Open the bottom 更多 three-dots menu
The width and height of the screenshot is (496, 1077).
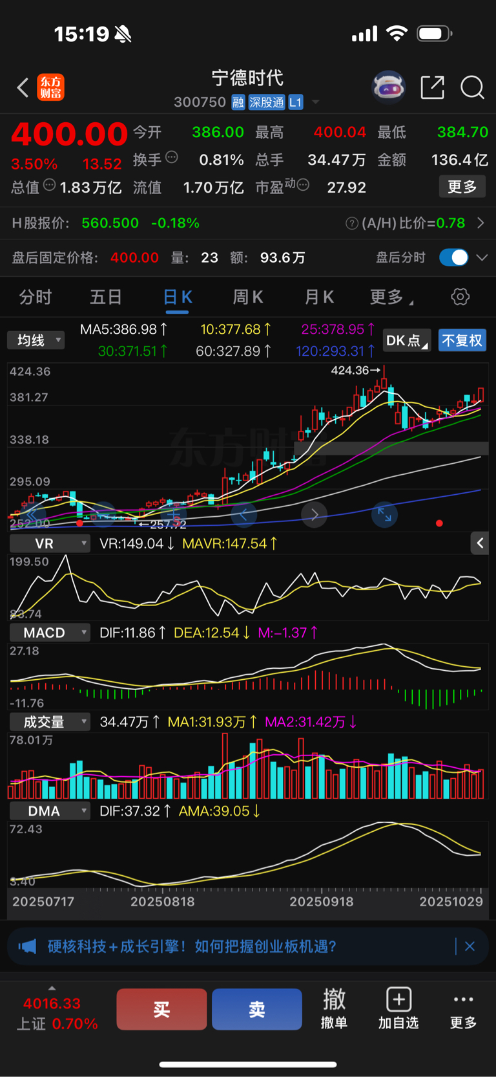(x=463, y=1008)
